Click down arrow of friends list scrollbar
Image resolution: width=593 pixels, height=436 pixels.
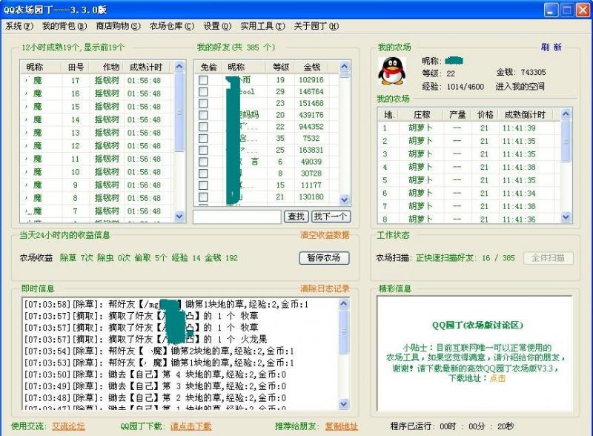pos(344,199)
